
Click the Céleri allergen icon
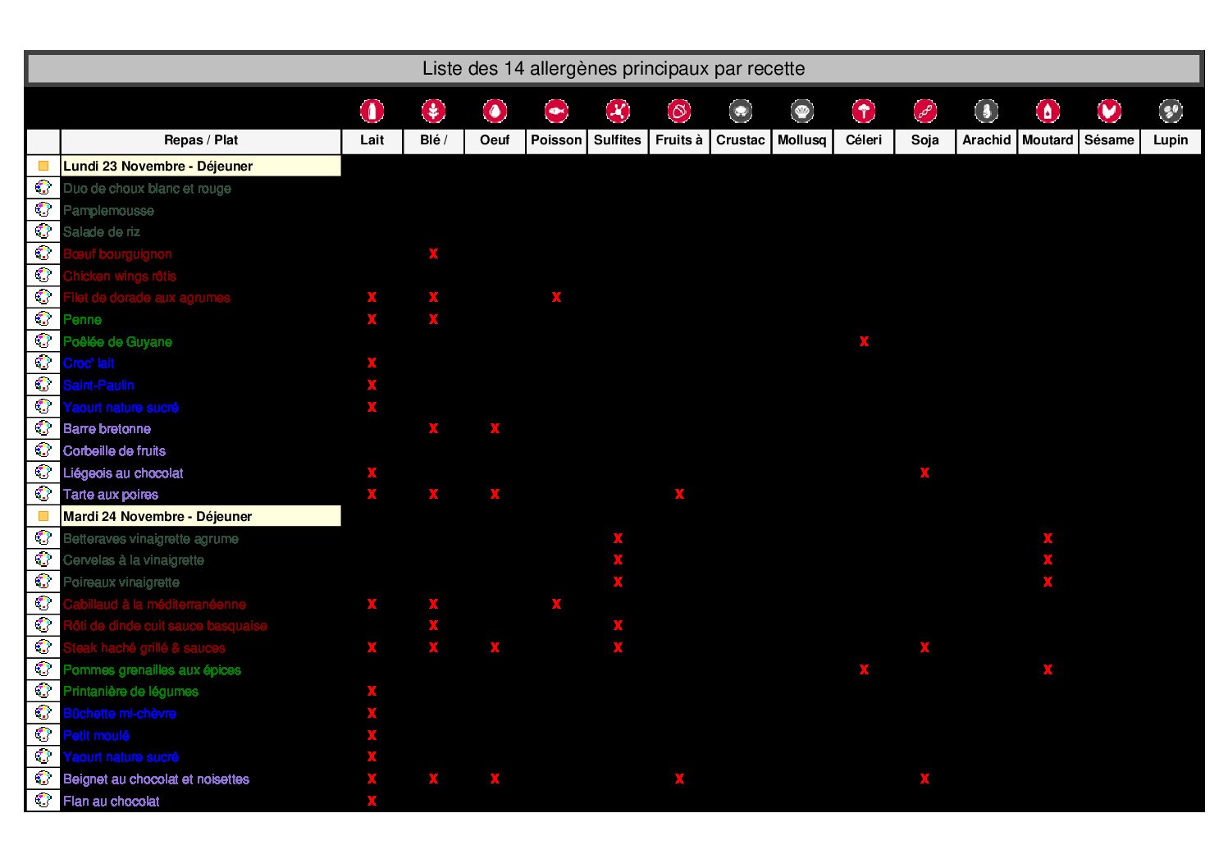pos(864,111)
